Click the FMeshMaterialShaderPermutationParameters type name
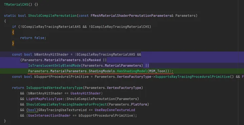The width and height of the screenshot is (244, 125). tap(131, 16)
